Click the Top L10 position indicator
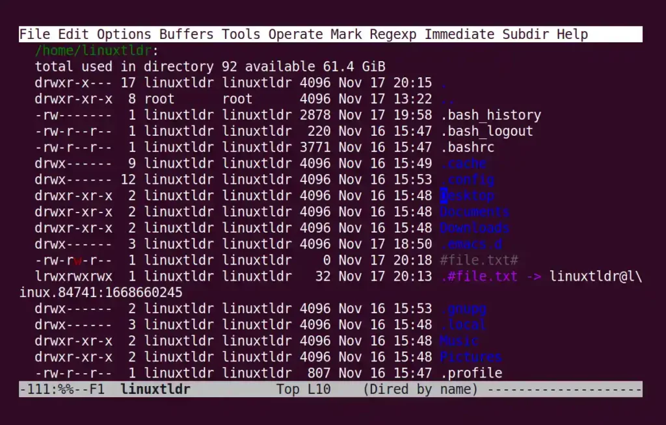The height and width of the screenshot is (425, 666). pyautogui.click(x=303, y=389)
